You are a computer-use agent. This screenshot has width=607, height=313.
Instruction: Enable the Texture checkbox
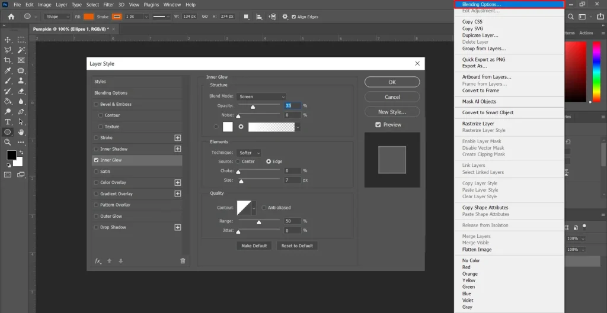point(101,127)
